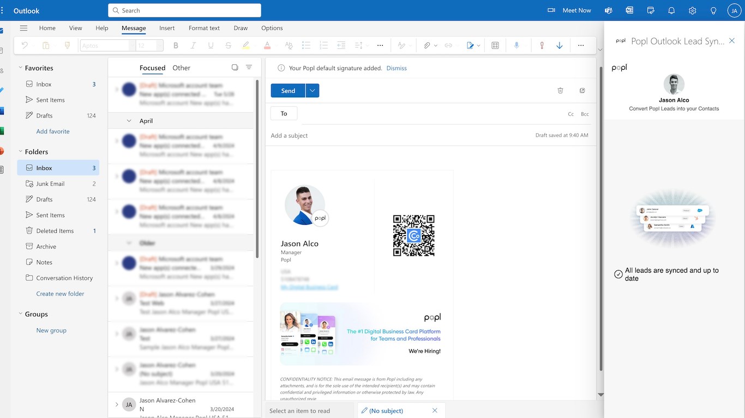
Task: Discard the draft with the trash icon
Action: [x=560, y=90]
